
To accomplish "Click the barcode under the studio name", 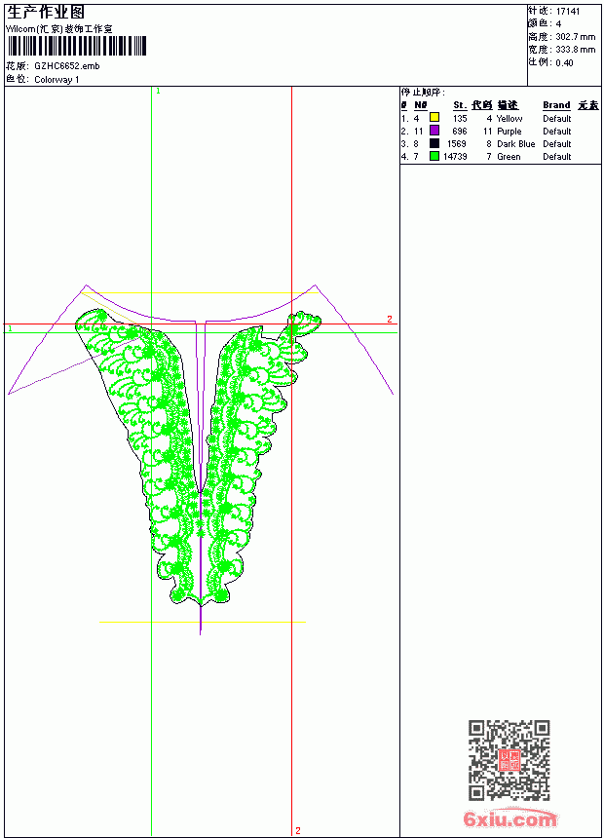I will (x=77, y=47).
